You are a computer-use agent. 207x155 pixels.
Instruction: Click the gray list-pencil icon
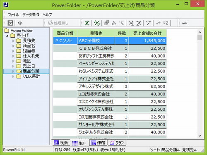(x=121, y=23)
